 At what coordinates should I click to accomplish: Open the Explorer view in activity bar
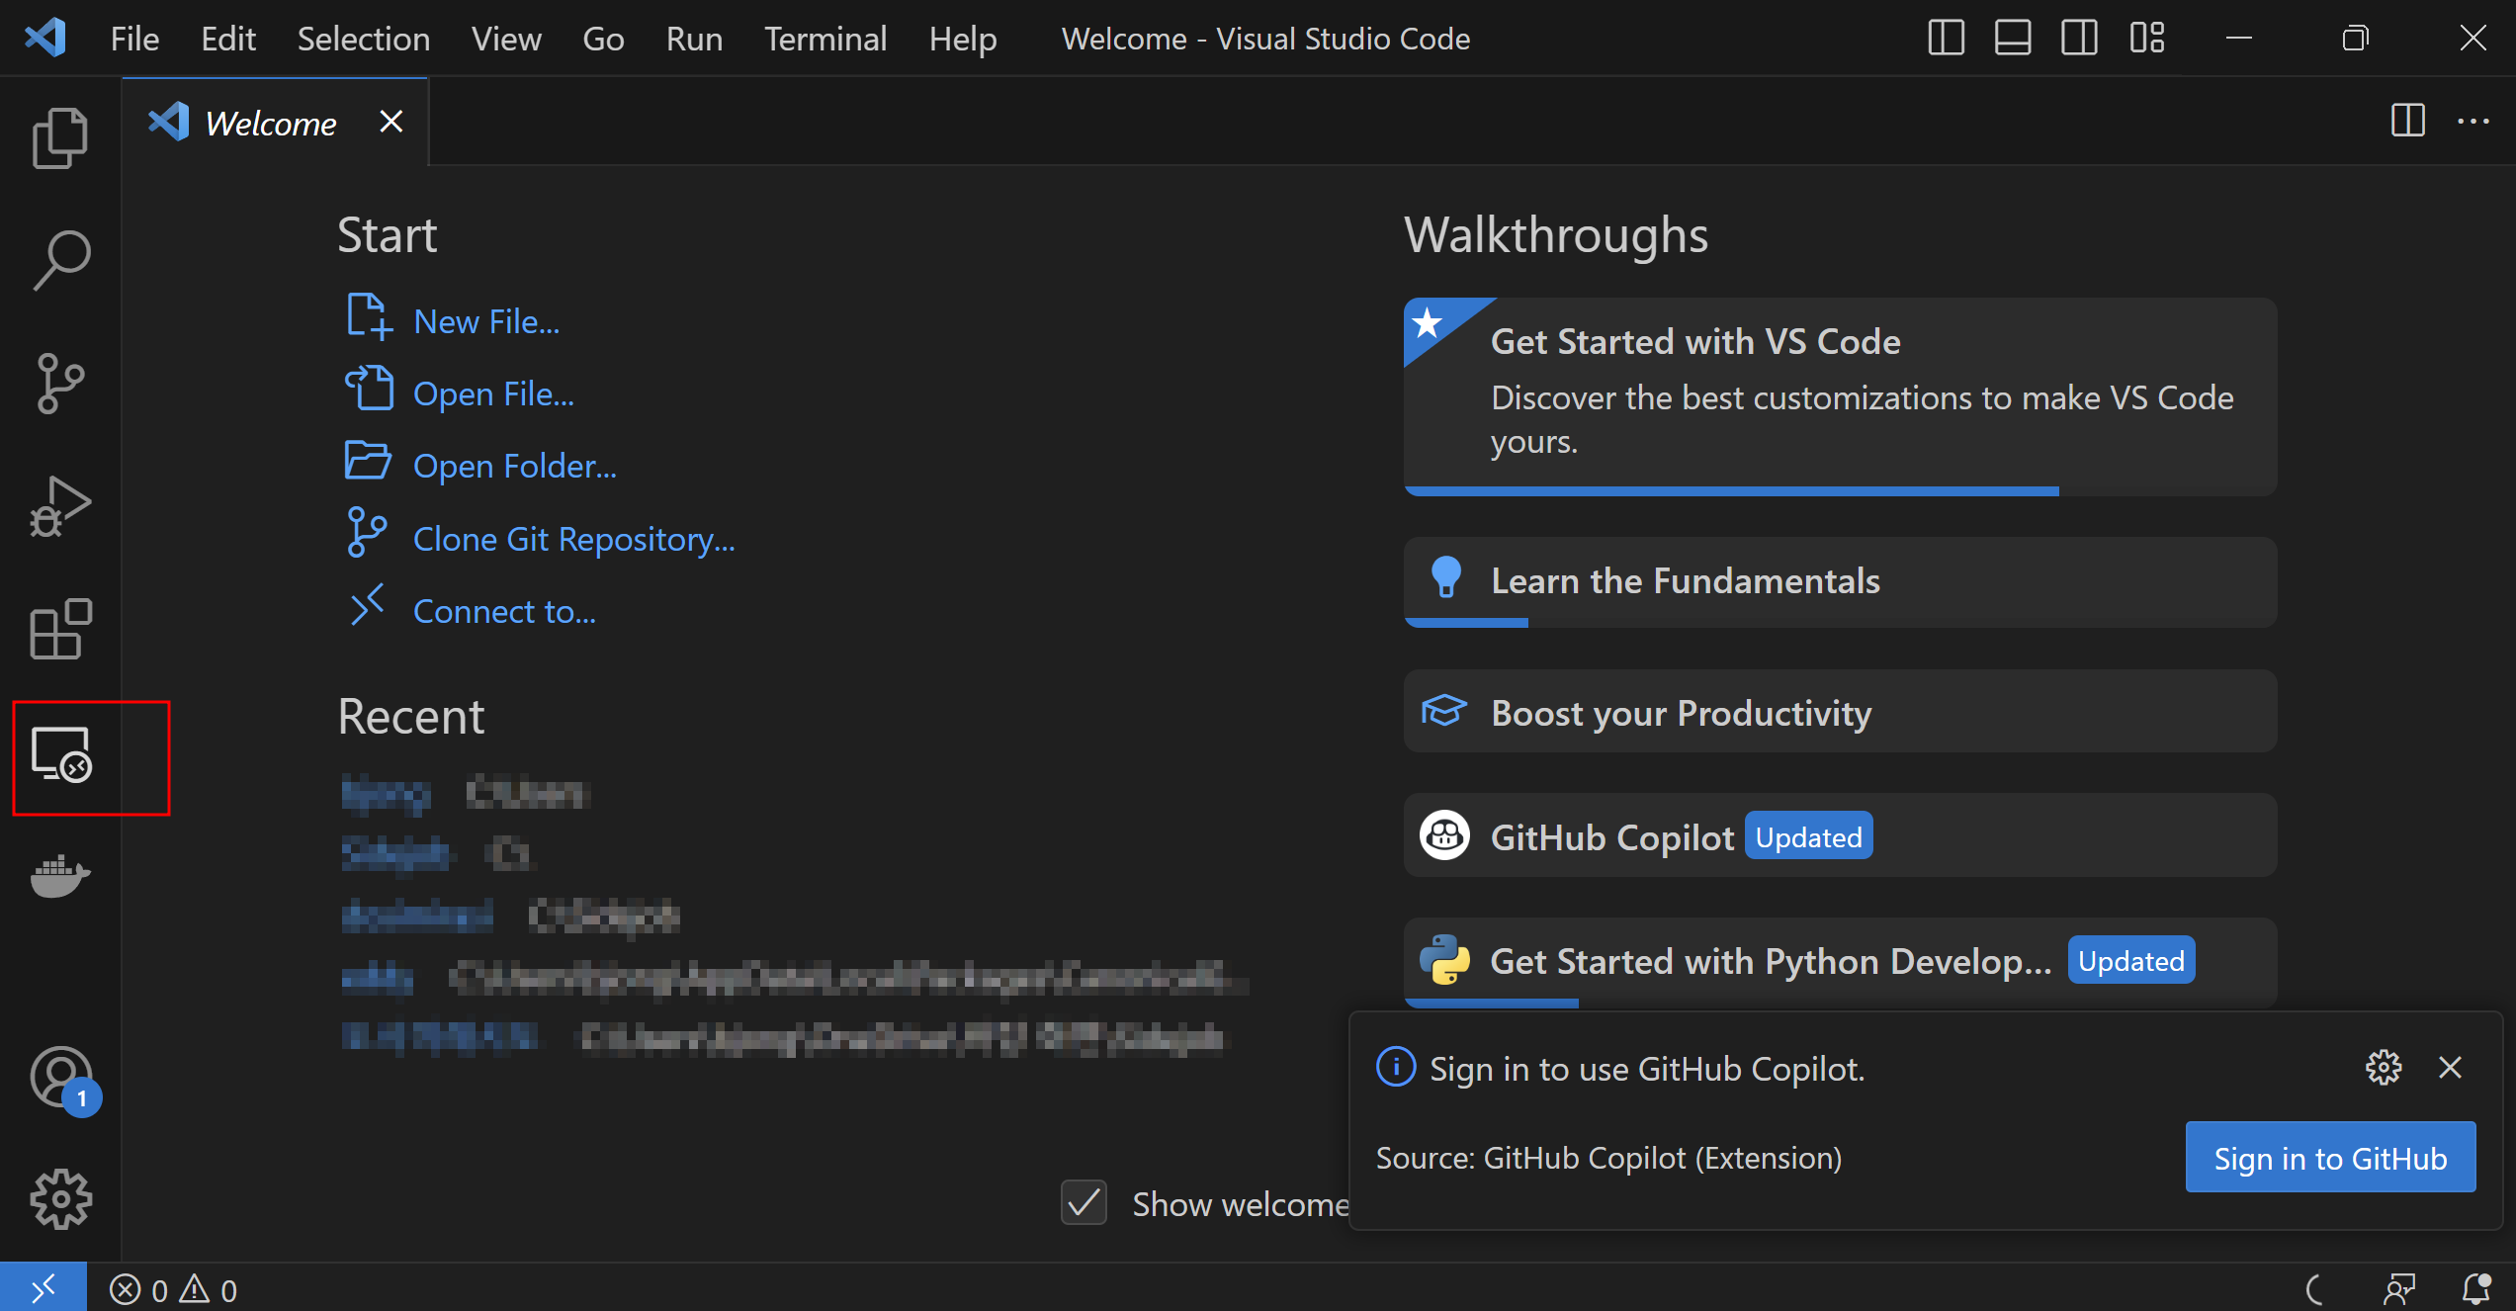click(60, 137)
